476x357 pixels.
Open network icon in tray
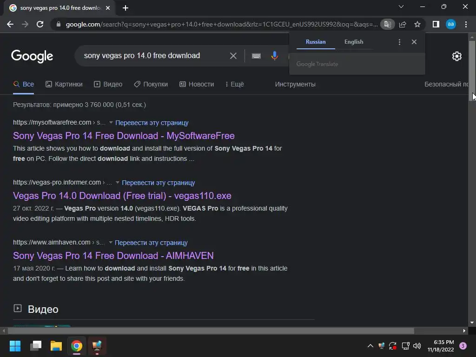pos(405,346)
